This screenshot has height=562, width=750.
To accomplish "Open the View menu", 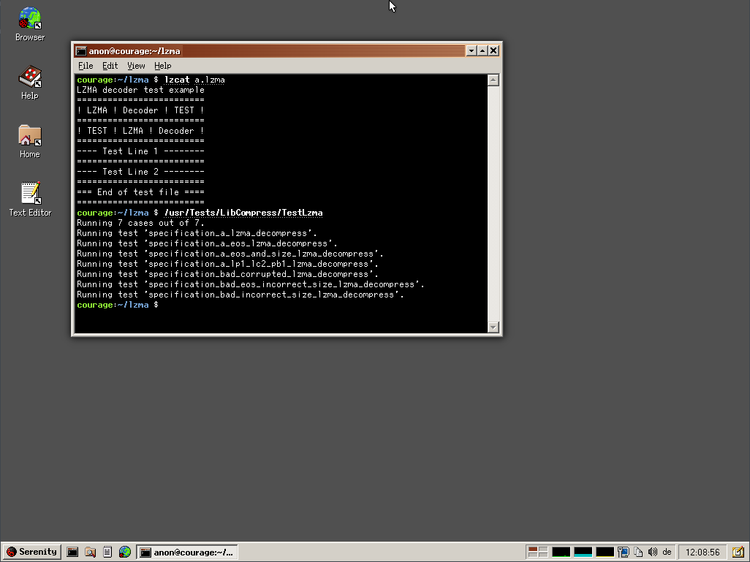I will coord(136,66).
